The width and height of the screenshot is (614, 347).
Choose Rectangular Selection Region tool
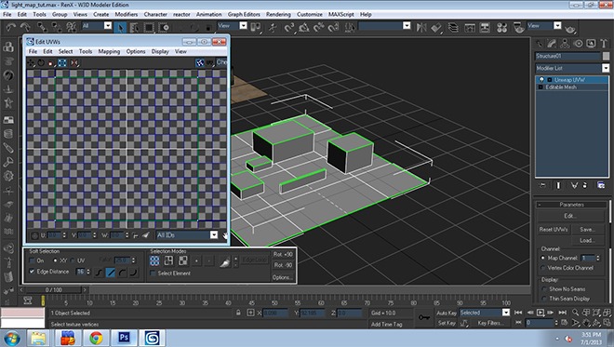(x=149, y=27)
